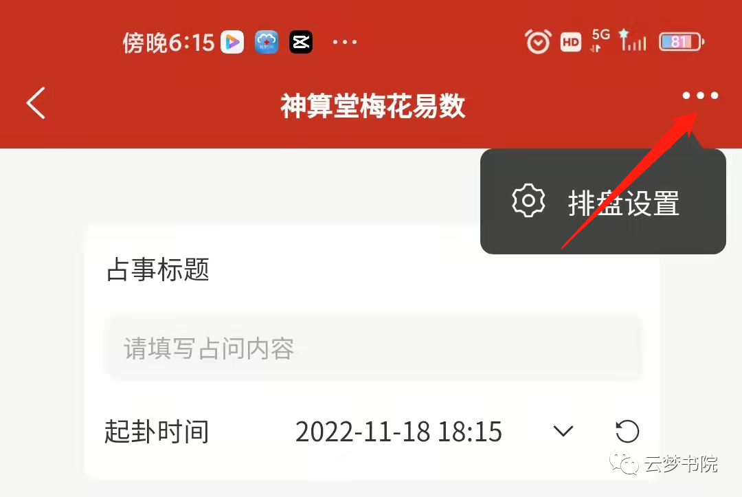Open the blue cloud app notification icon
The height and width of the screenshot is (497, 742).
pyautogui.click(x=267, y=42)
